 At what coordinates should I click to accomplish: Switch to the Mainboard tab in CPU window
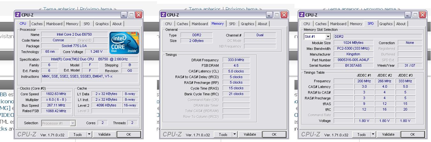pyautogui.click(x=54, y=24)
